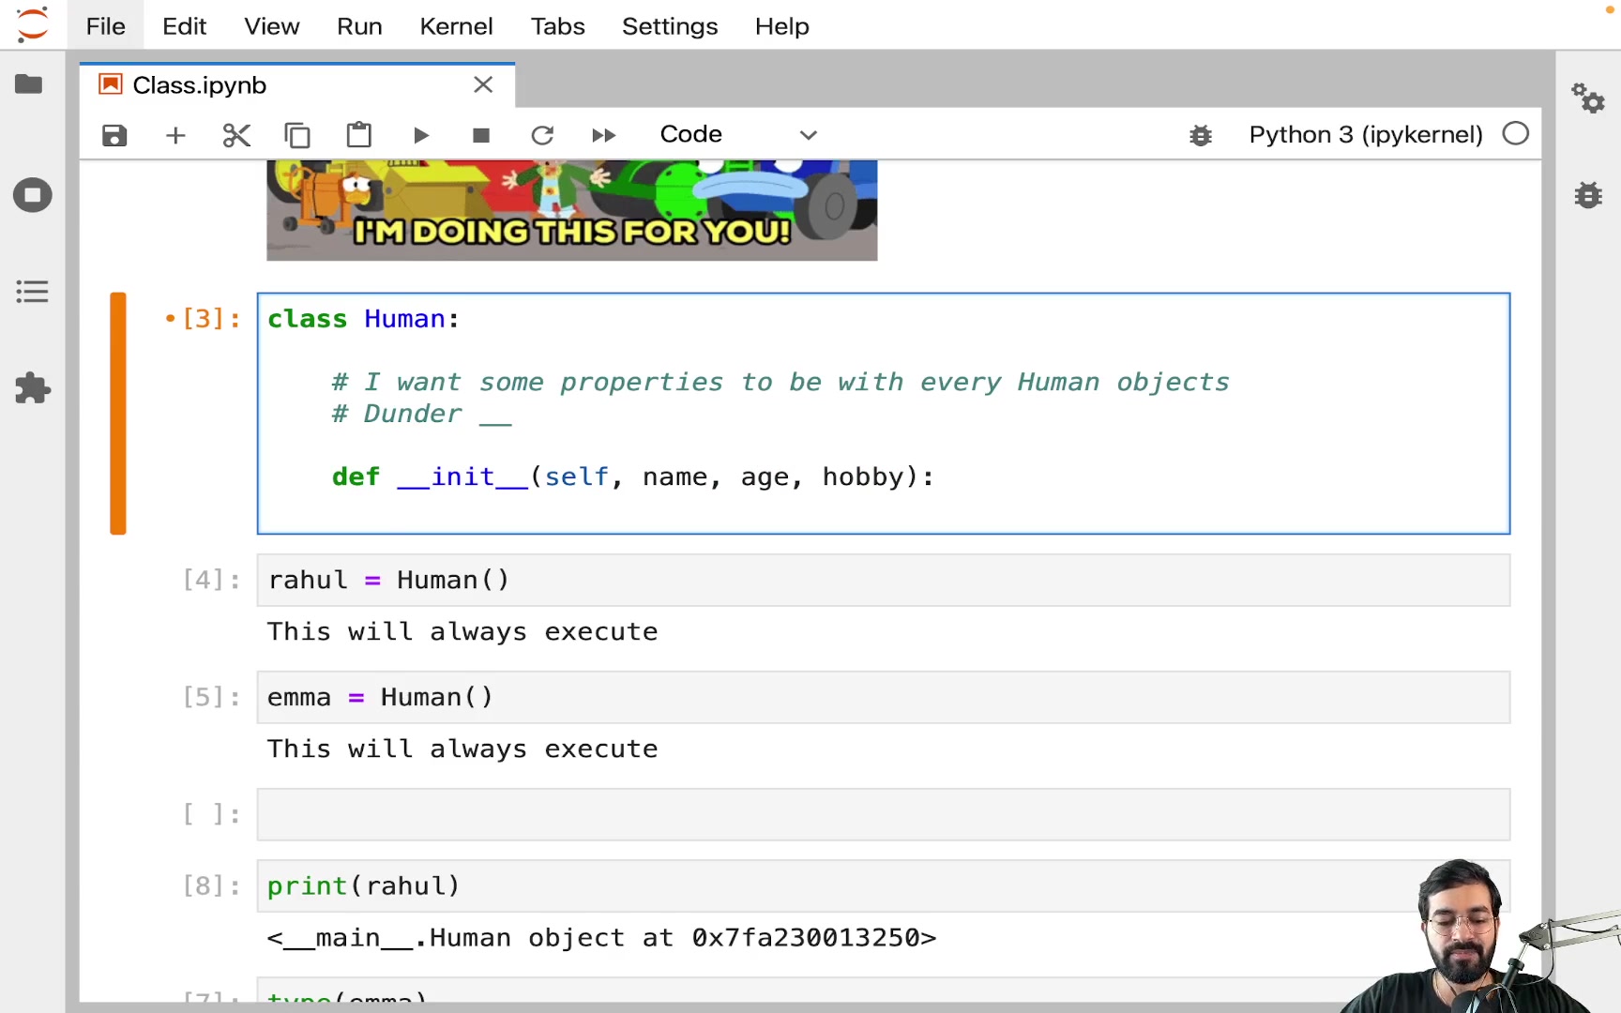1621x1013 pixels.
Task: Select the empty code cell
Action: (x=884, y=814)
